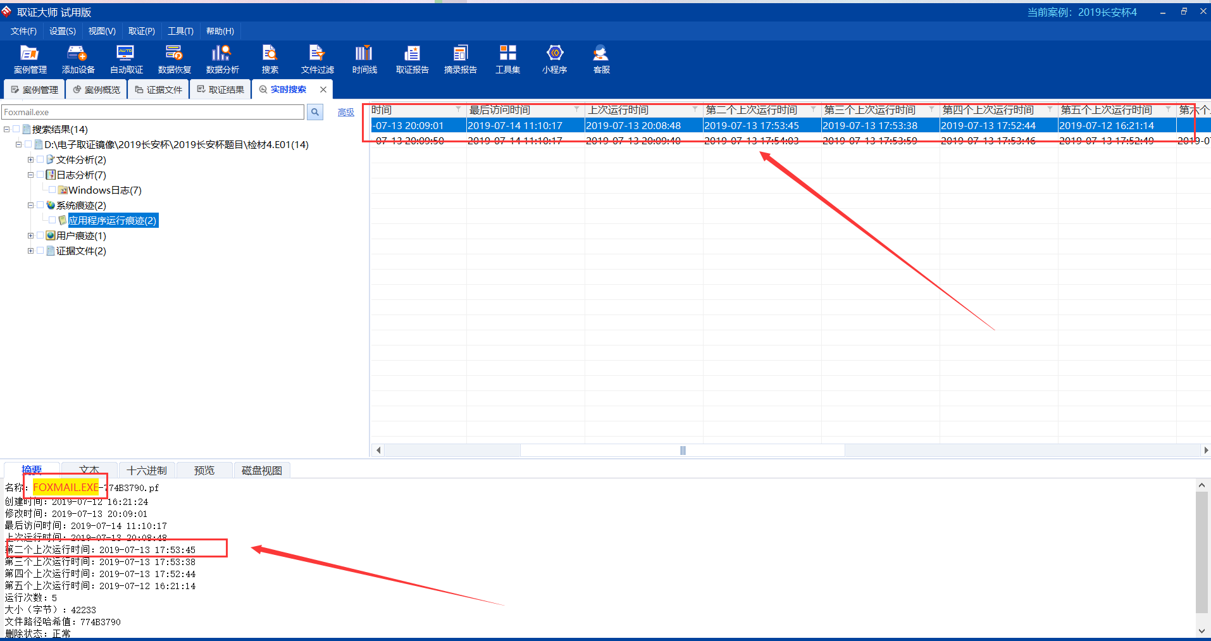The height and width of the screenshot is (641, 1211).
Task: Click the 高级 advanced search link
Action: (346, 112)
